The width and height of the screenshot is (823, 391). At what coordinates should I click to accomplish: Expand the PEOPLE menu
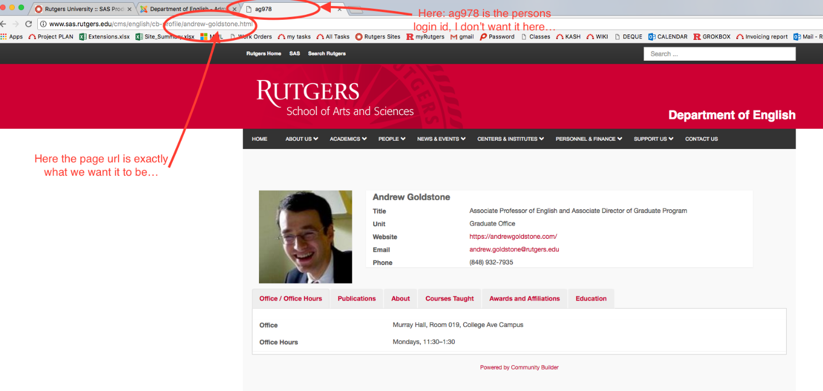(392, 139)
